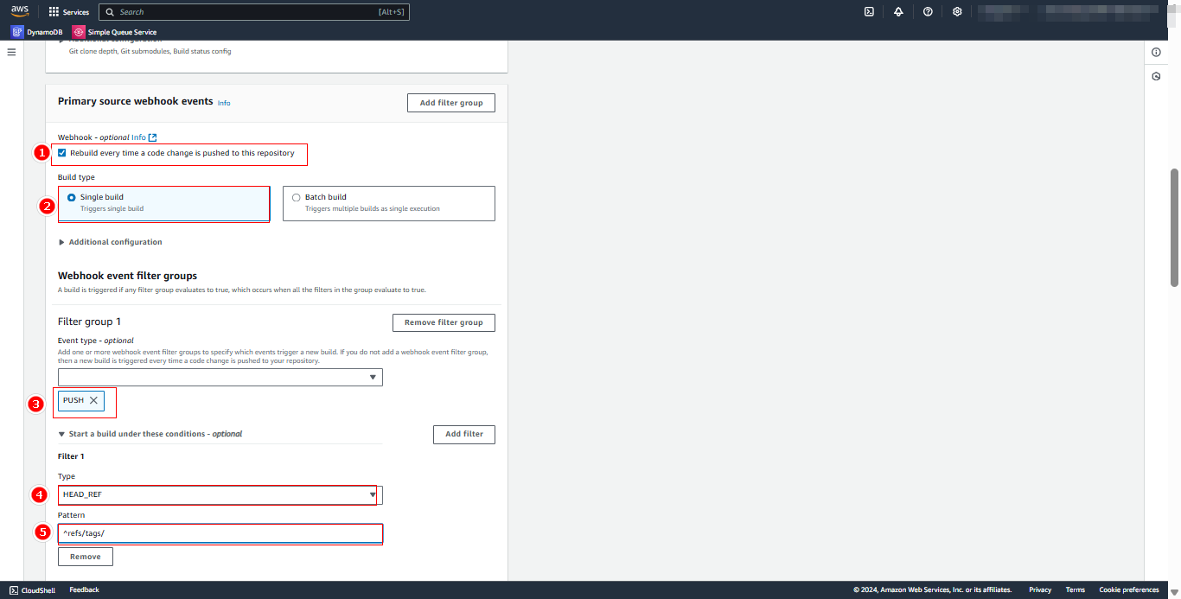Open the CloudShell icon in top bar
Screen dimensions: 1181x599
click(869, 12)
